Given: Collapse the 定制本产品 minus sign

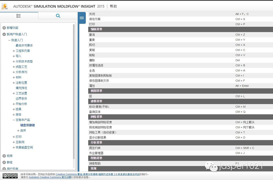Looking at the screenshot, I should 14,120.
